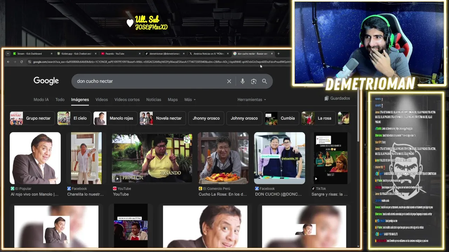Filter by Cumbia chip
The image size is (449, 252).
pyautogui.click(x=282, y=118)
